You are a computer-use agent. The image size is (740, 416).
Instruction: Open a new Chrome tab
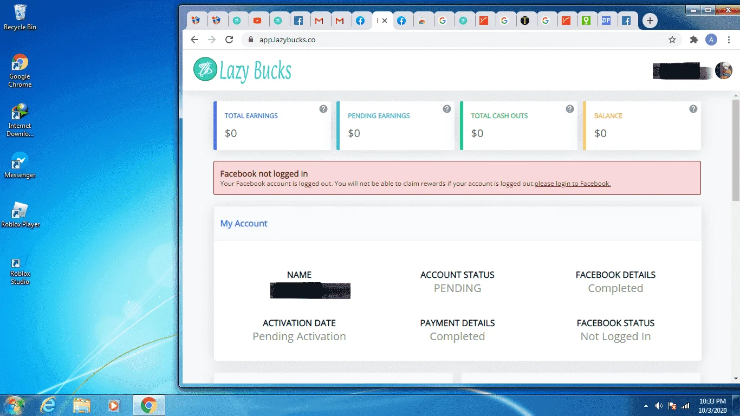tap(650, 21)
